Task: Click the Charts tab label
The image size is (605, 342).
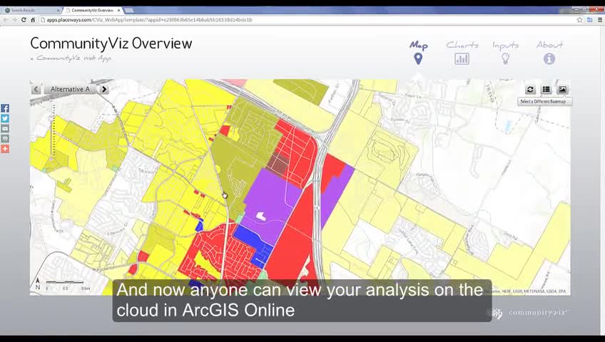Action: point(462,45)
